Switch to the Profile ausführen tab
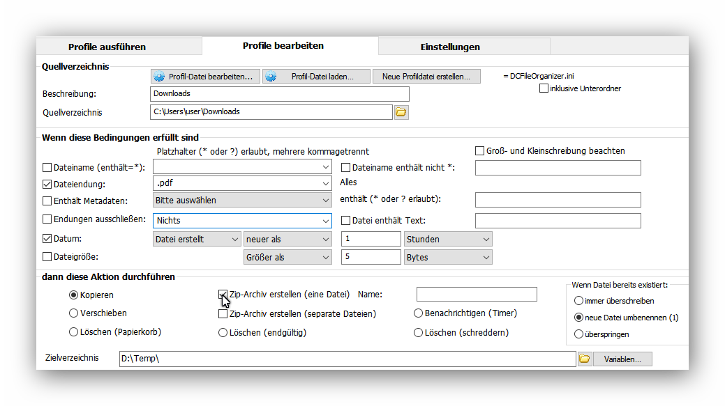Viewport: 725px width, 406px height. tap(107, 47)
